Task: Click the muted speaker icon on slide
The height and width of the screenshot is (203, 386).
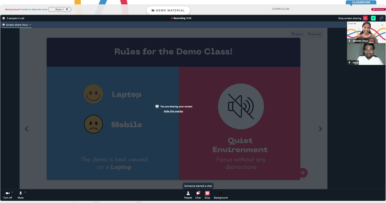Action: pos(241,106)
